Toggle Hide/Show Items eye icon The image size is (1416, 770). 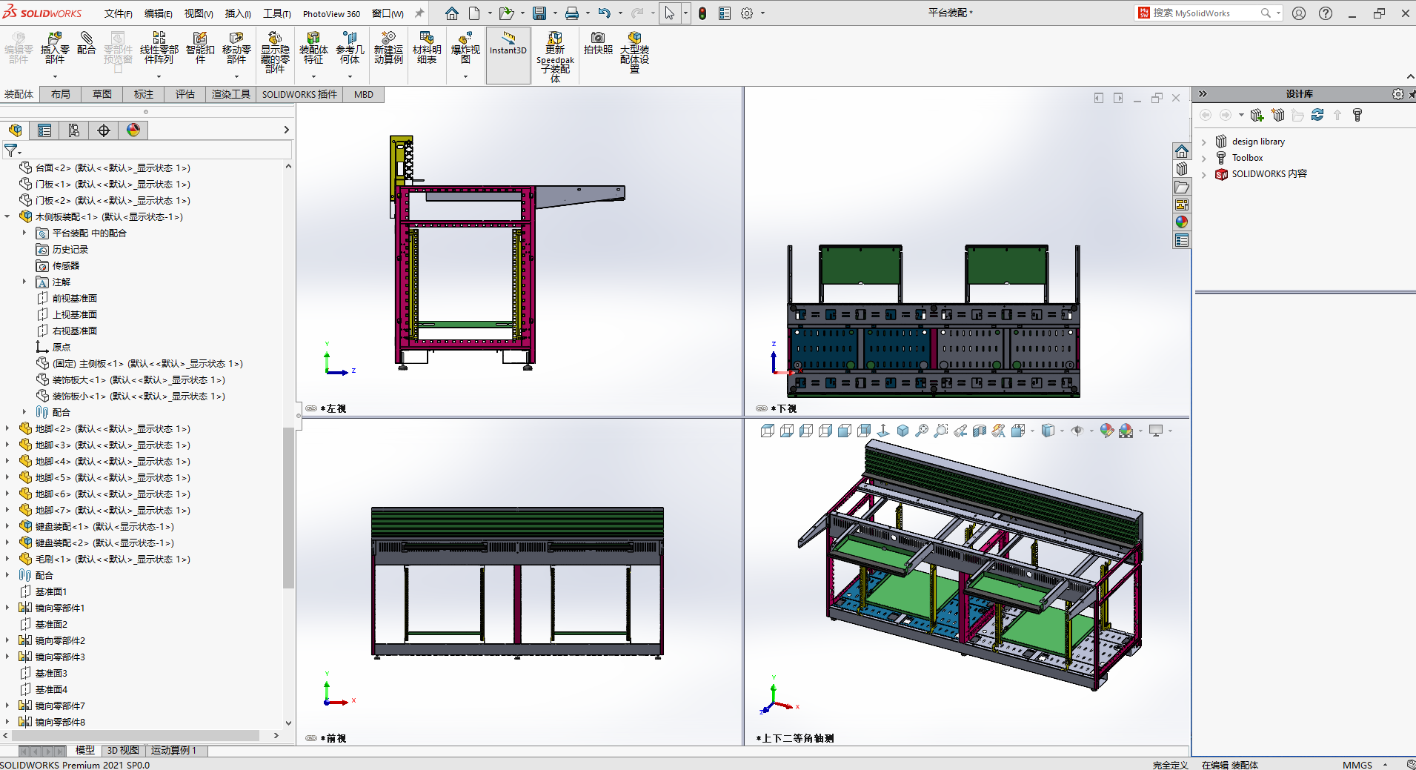[x=1077, y=431]
